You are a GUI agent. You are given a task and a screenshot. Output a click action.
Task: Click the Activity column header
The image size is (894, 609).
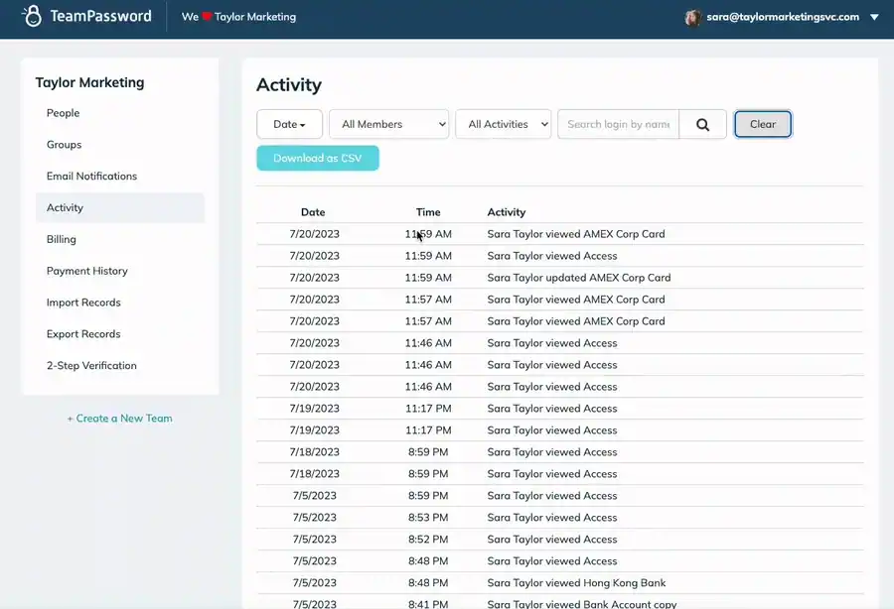pos(507,212)
